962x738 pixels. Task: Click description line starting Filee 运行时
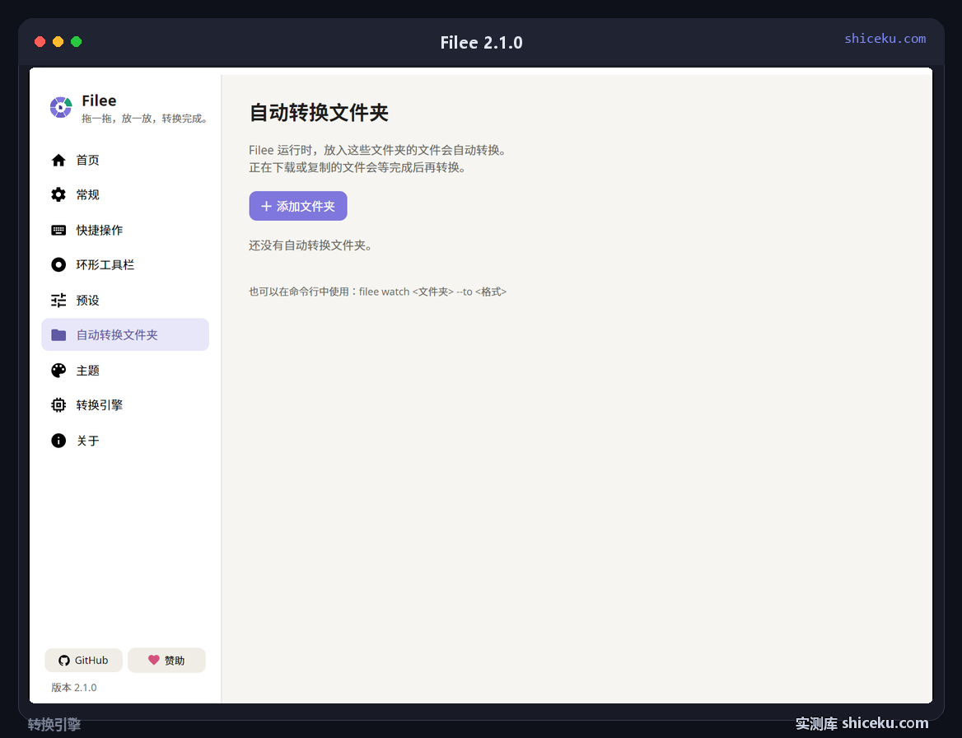[377, 150]
